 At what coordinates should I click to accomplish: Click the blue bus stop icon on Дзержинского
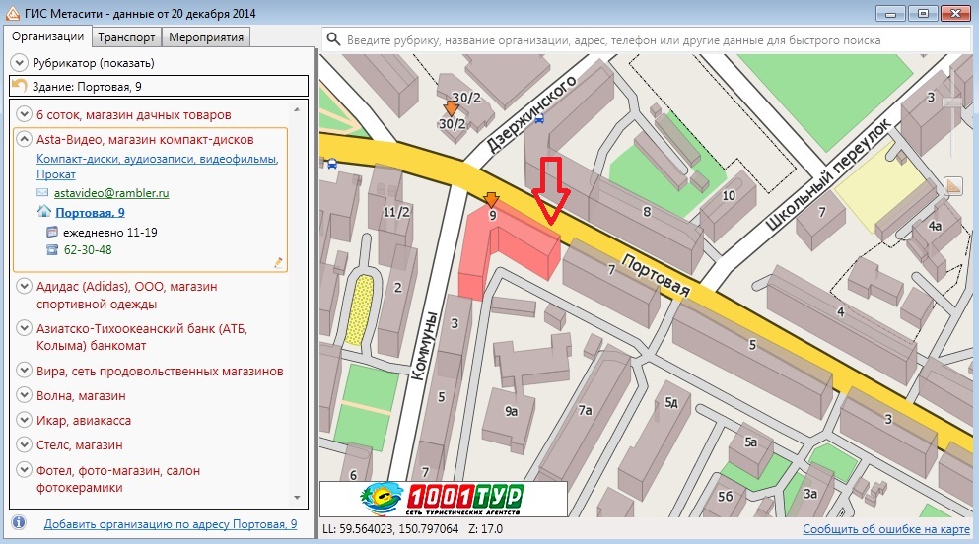tap(537, 115)
